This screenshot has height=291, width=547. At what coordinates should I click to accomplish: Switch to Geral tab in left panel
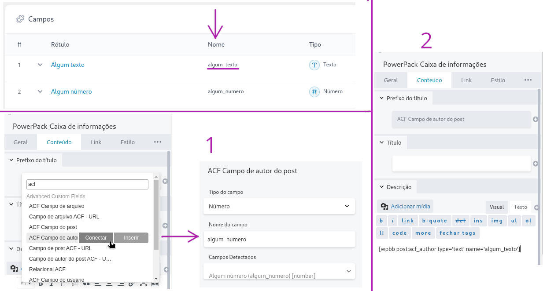click(20, 142)
